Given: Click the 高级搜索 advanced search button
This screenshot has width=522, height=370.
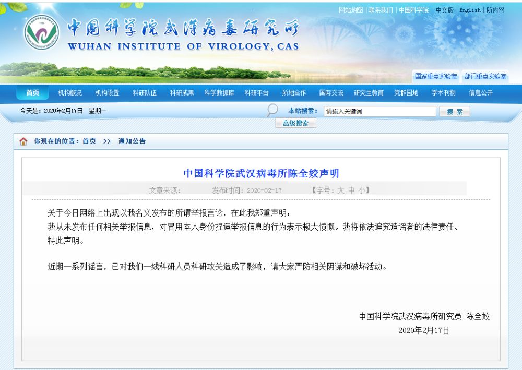Looking at the screenshot, I should (x=295, y=124).
